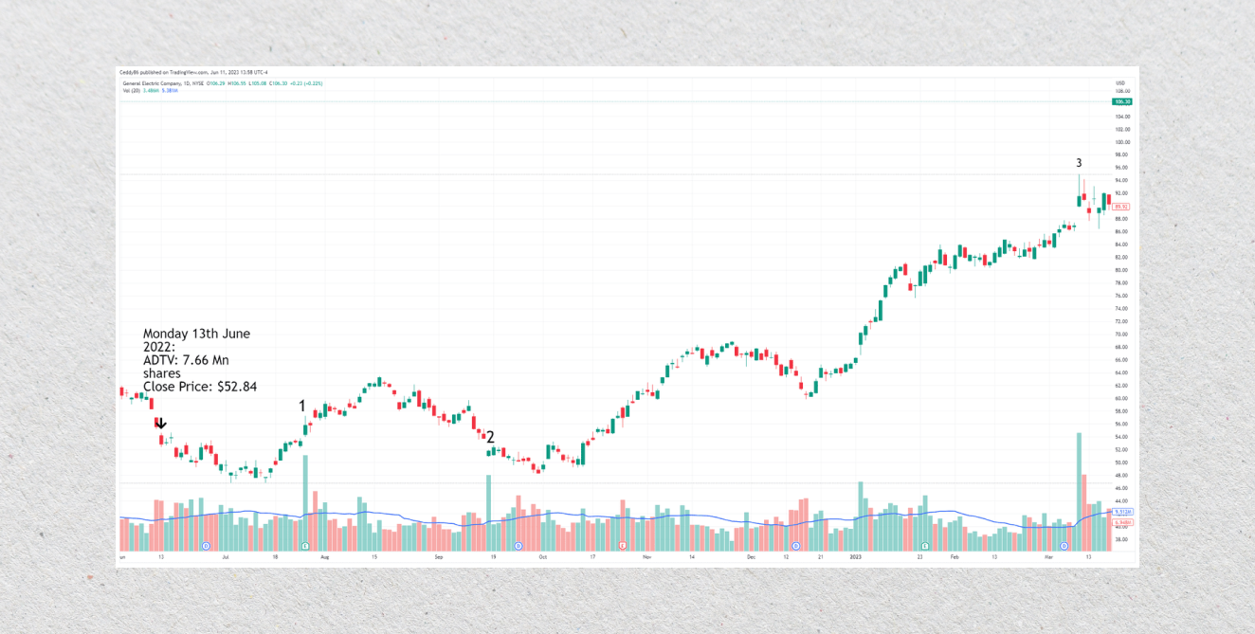Image resolution: width=1255 pixels, height=634 pixels.
Task: Click the earnings marker icon below August
Action: 303,545
